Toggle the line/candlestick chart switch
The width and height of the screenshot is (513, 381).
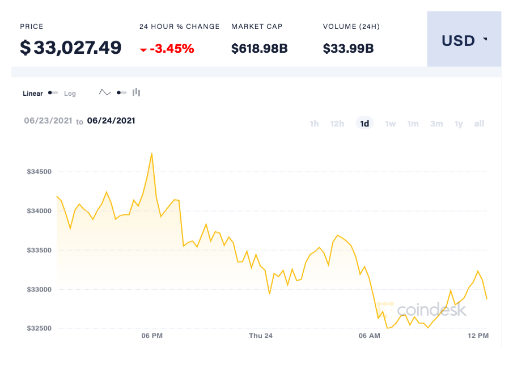[x=121, y=93]
